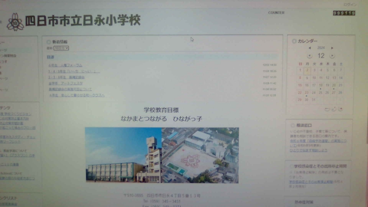This screenshot has height=207, width=368.
Task: Go to next year after 2024
Action: pos(332,48)
